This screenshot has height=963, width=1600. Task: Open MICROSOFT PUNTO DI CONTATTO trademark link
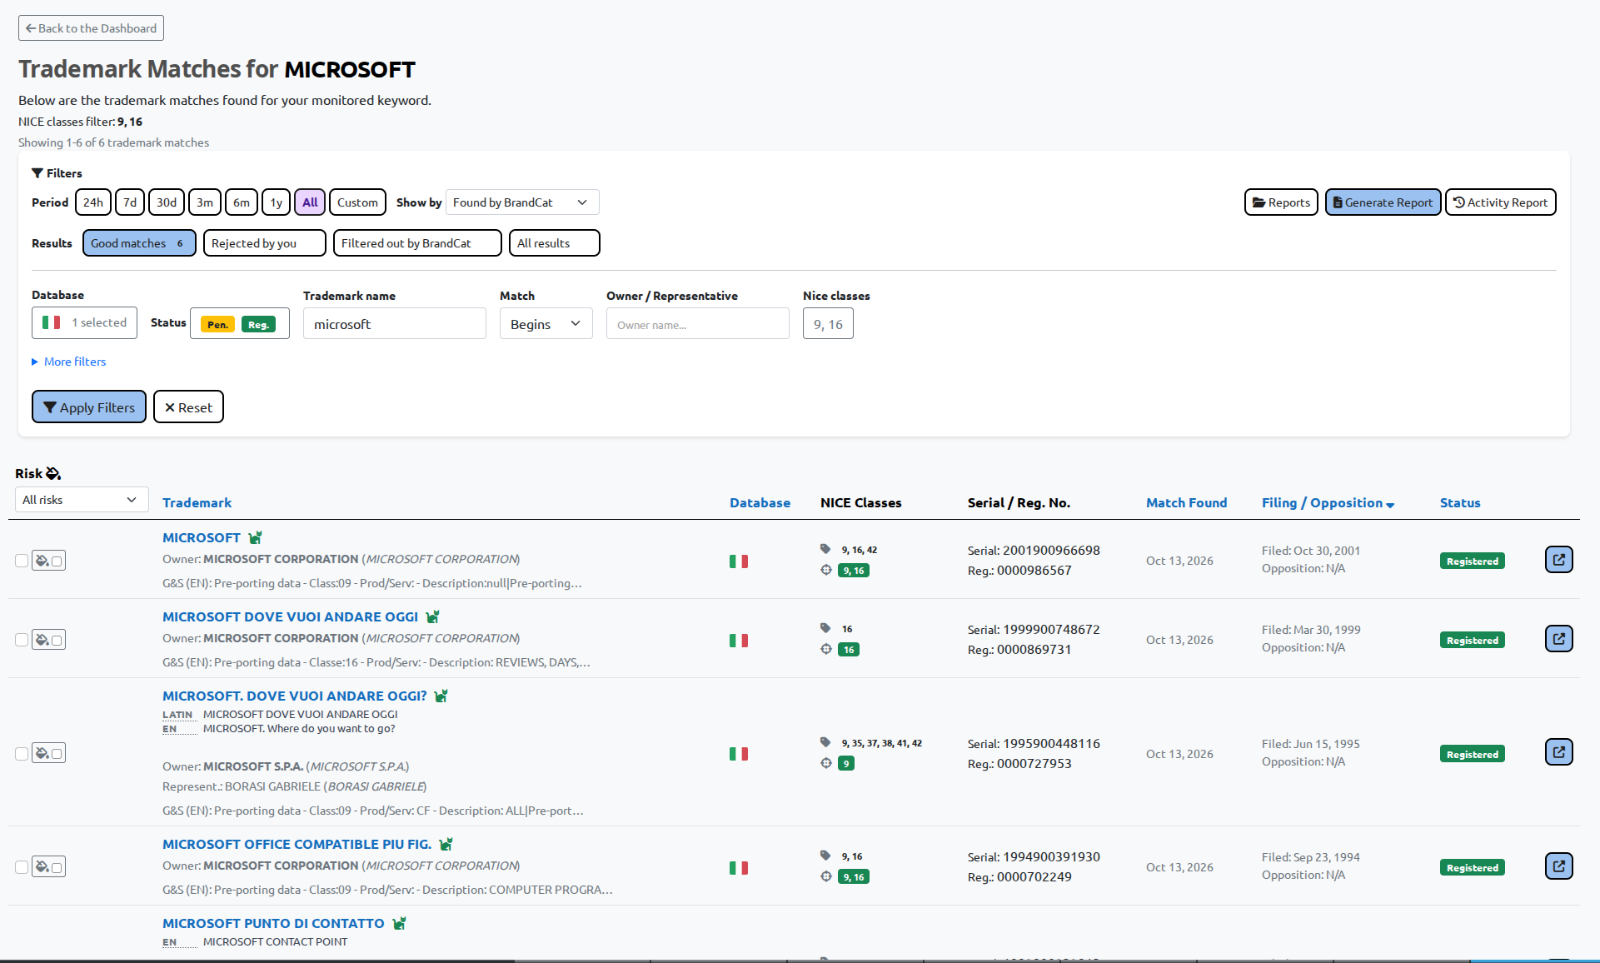[x=273, y=923]
